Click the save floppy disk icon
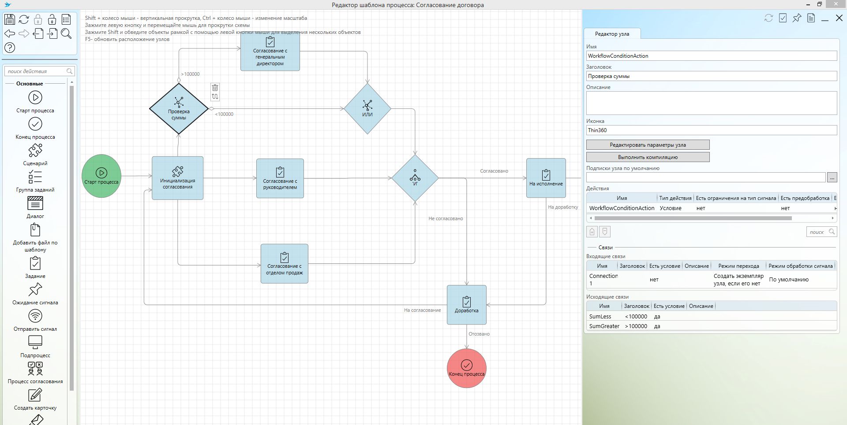 [10, 19]
